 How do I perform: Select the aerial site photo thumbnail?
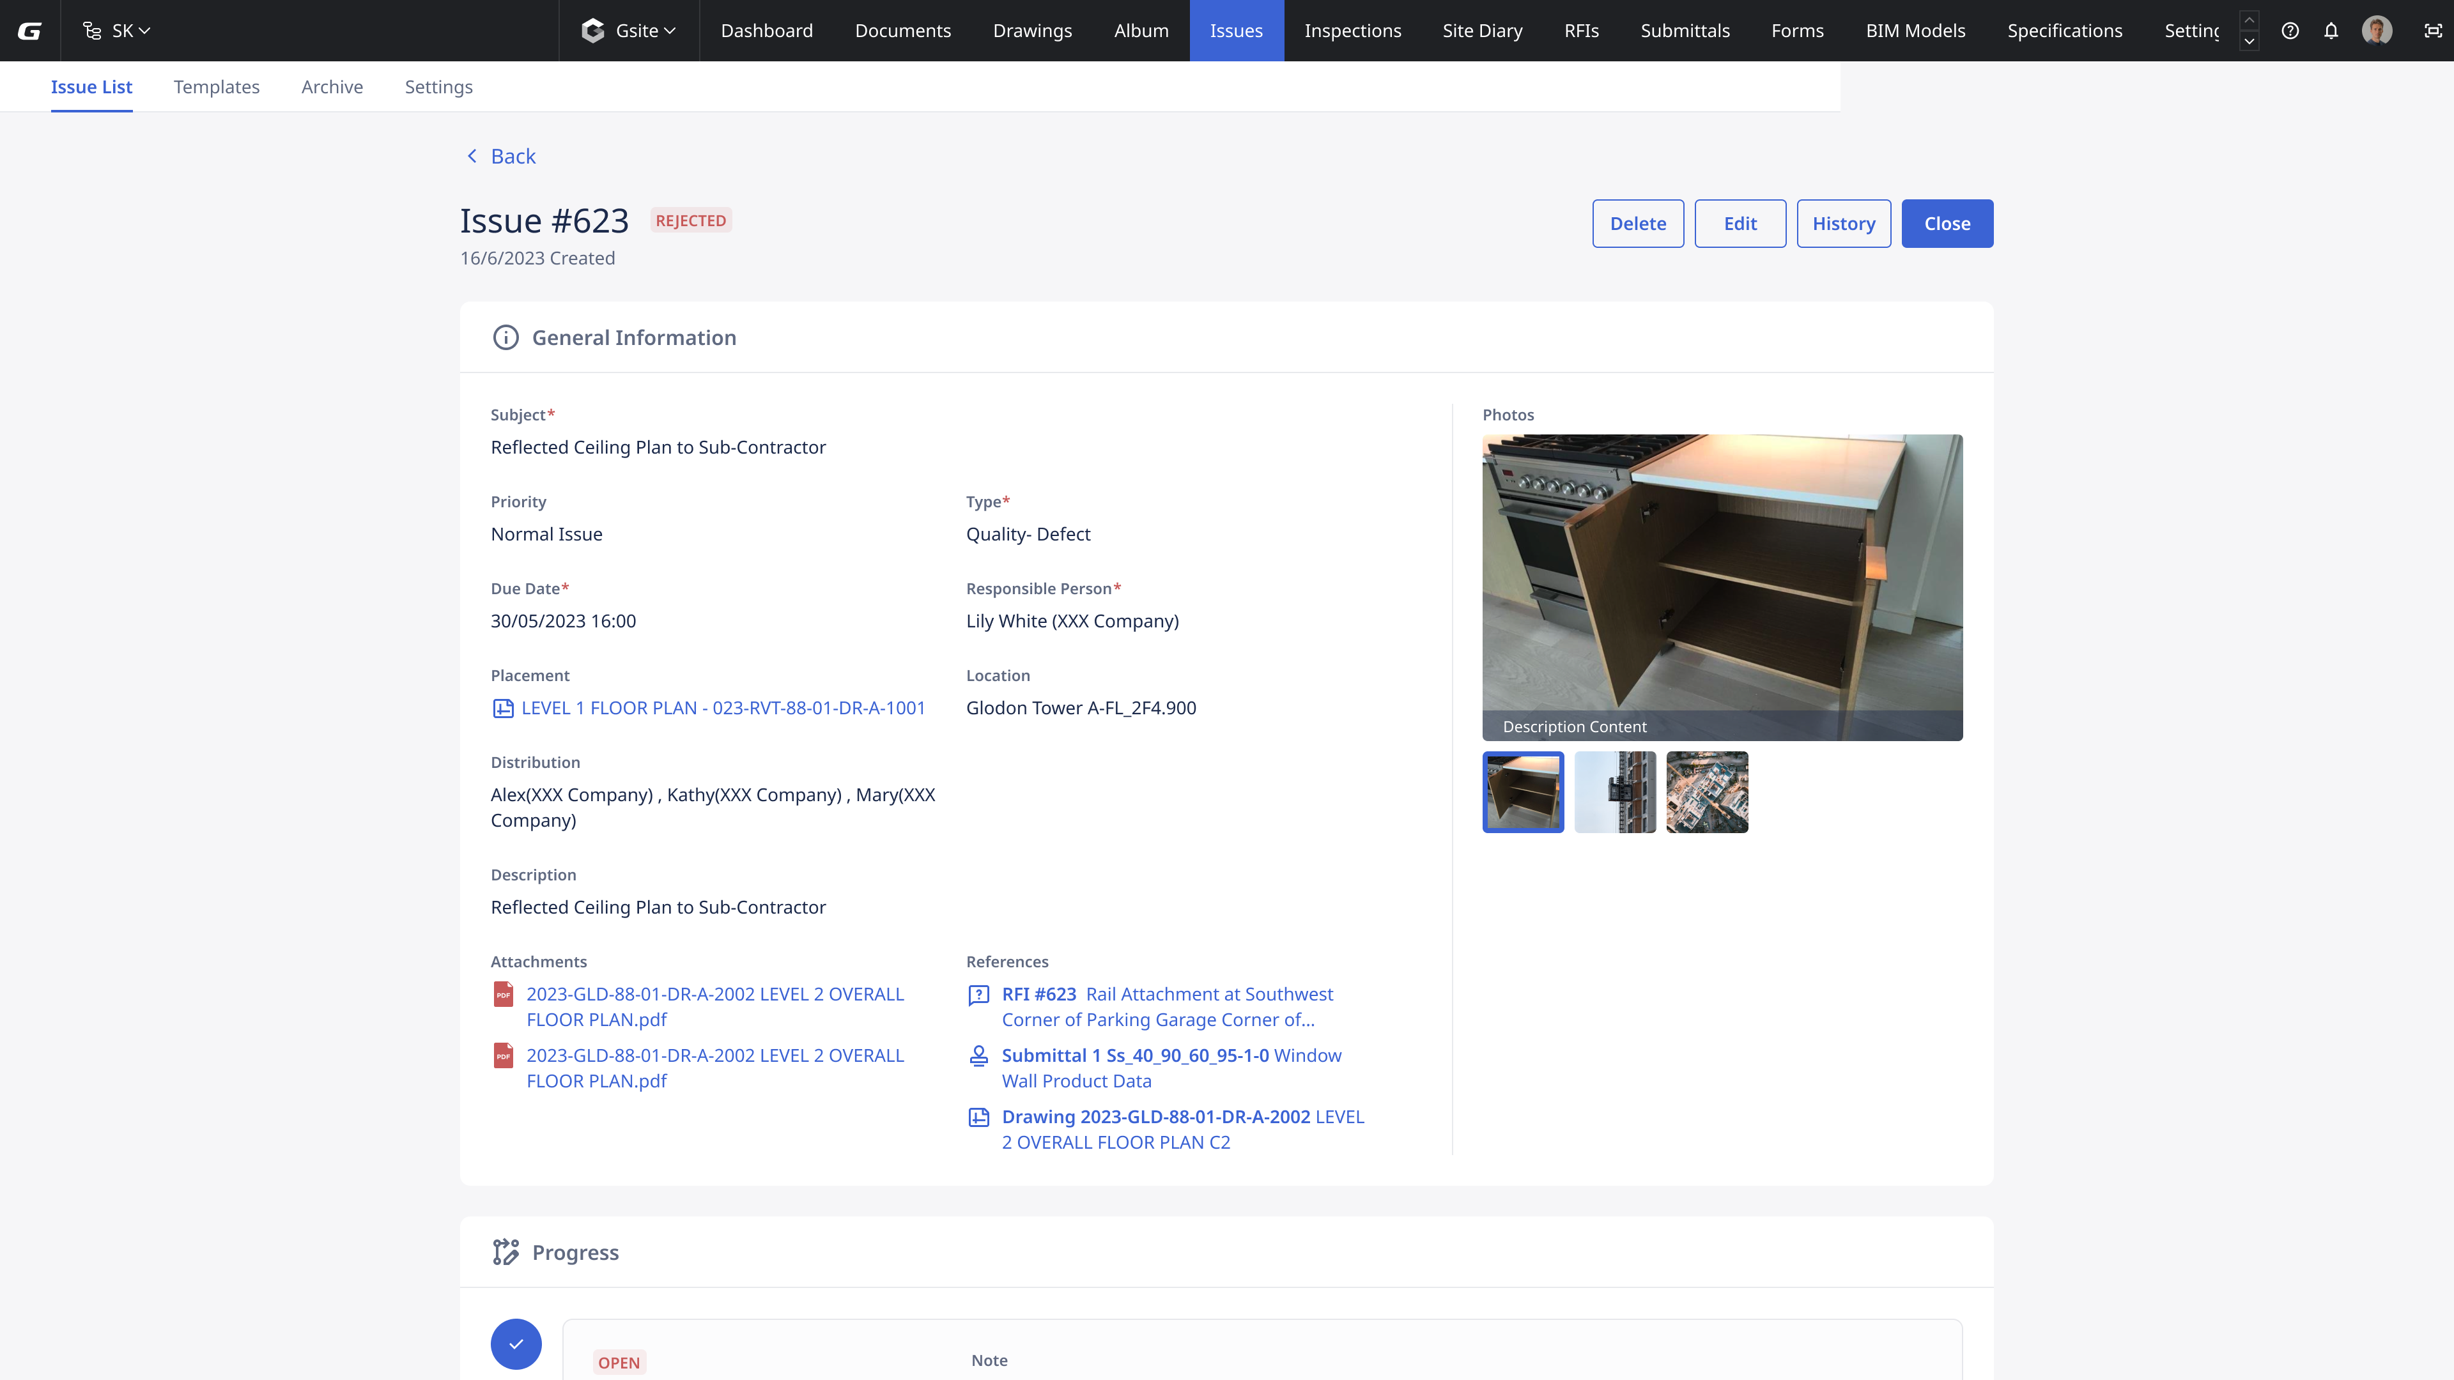click(x=1706, y=792)
